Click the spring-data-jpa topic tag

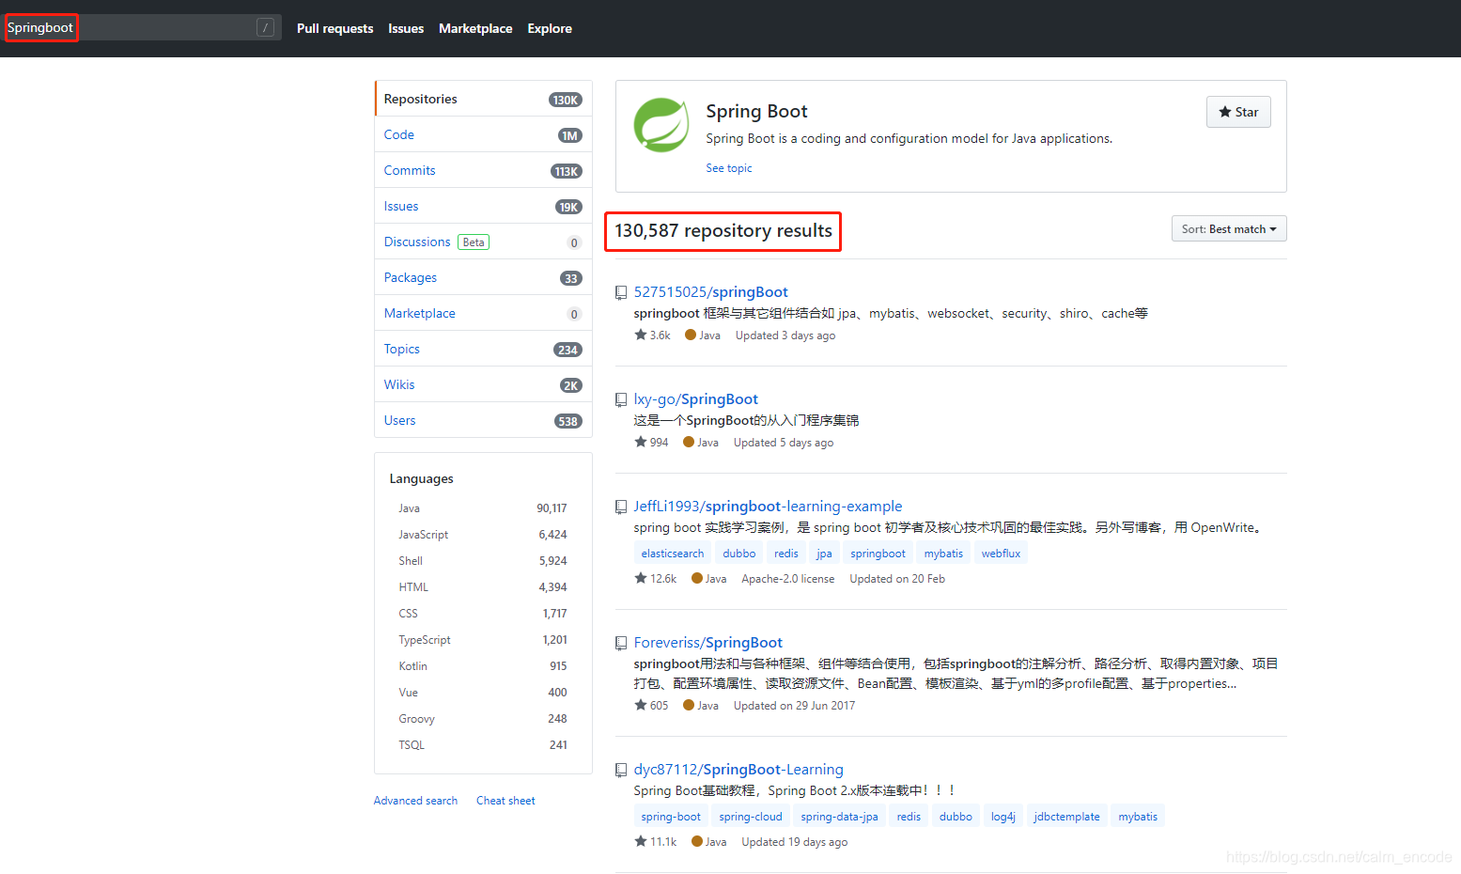tap(839, 817)
